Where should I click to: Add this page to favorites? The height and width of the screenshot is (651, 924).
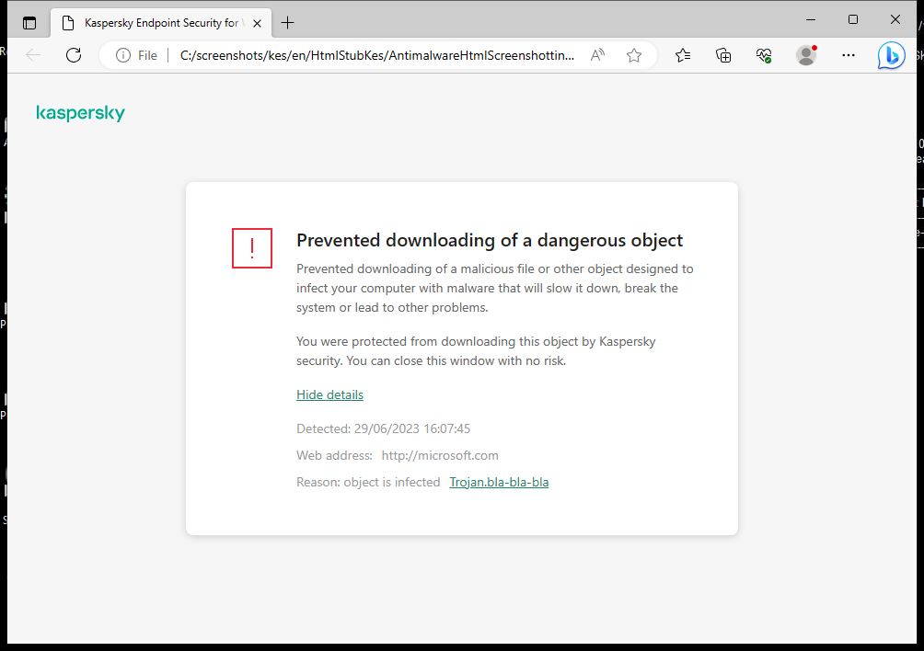633,55
